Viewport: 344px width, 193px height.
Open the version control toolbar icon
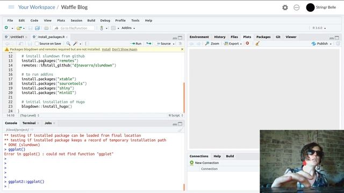pyautogui.click(x=102, y=28)
